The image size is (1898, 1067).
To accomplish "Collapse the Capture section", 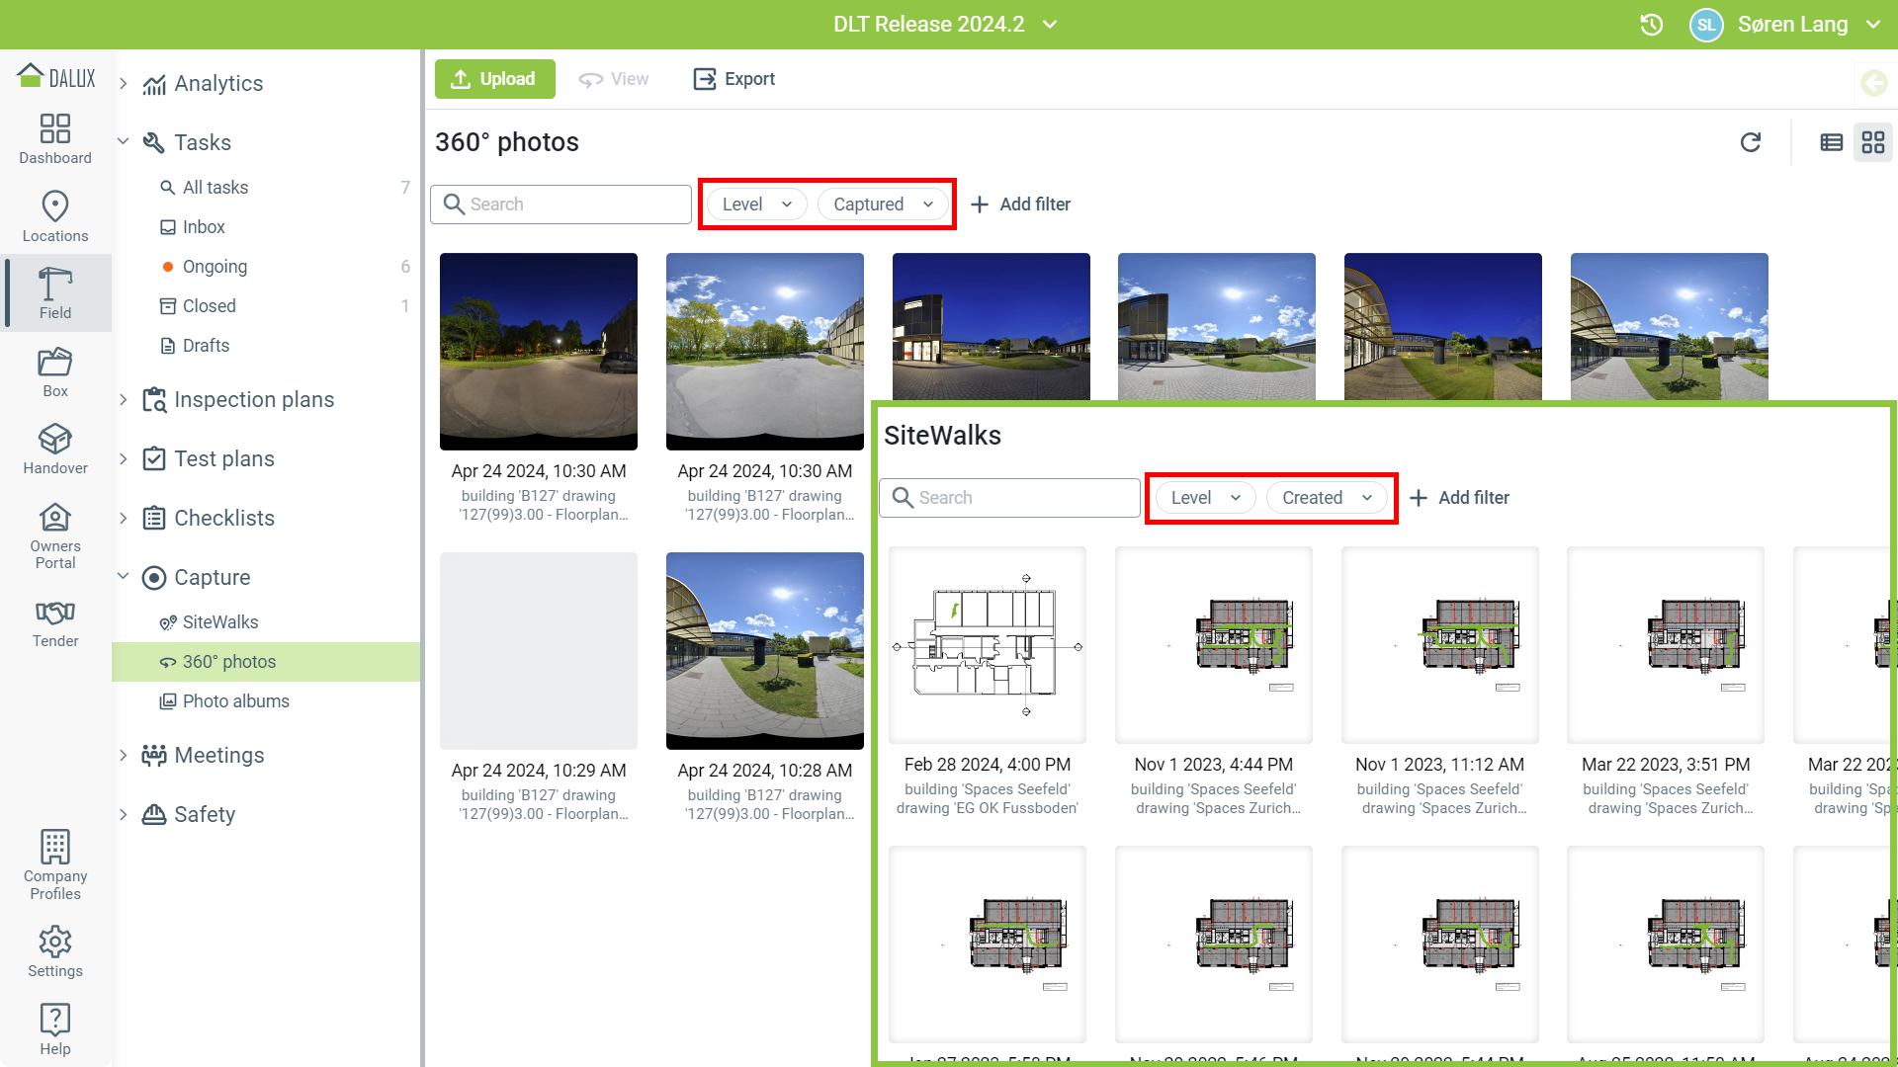I will [124, 577].
